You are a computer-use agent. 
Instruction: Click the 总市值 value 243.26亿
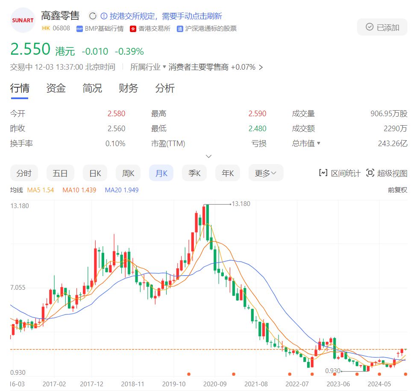tap(393, 143)
